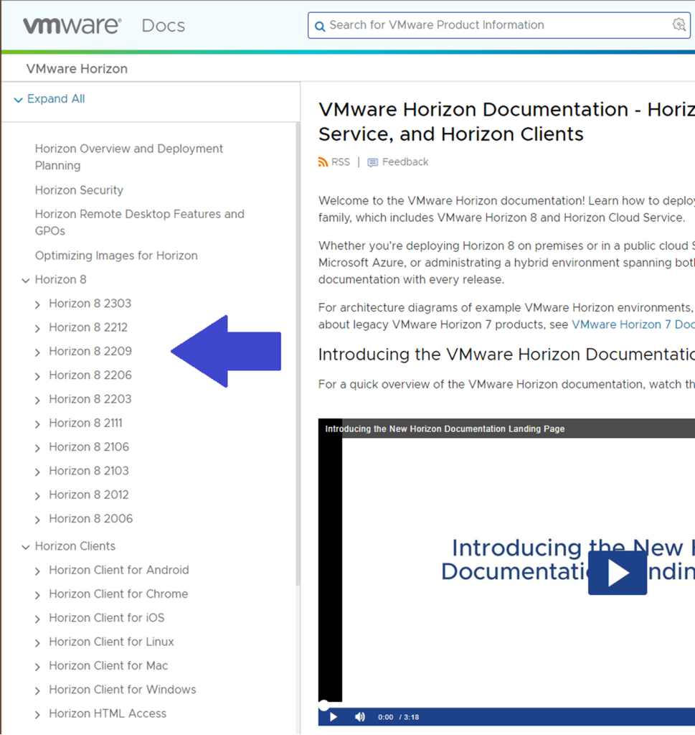Select Horizon Security in sidebar
Image resolution: width=695 pixels, height=735 pixels.
pos(79,190)
